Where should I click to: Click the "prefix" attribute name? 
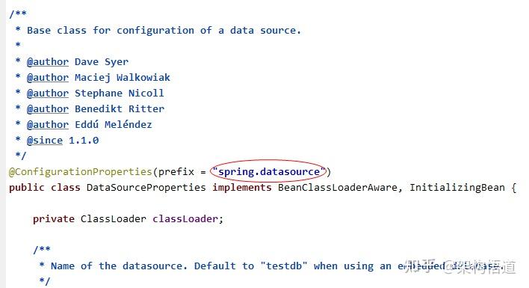click(176, 172)
